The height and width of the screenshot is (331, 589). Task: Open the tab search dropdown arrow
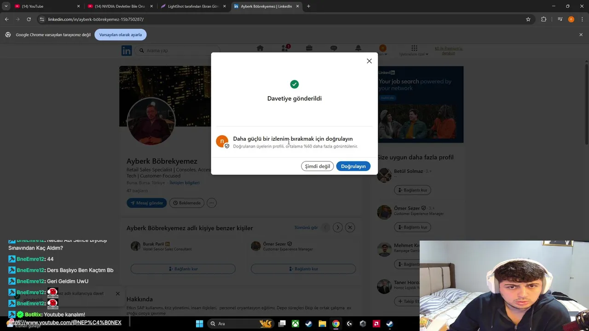6,6
